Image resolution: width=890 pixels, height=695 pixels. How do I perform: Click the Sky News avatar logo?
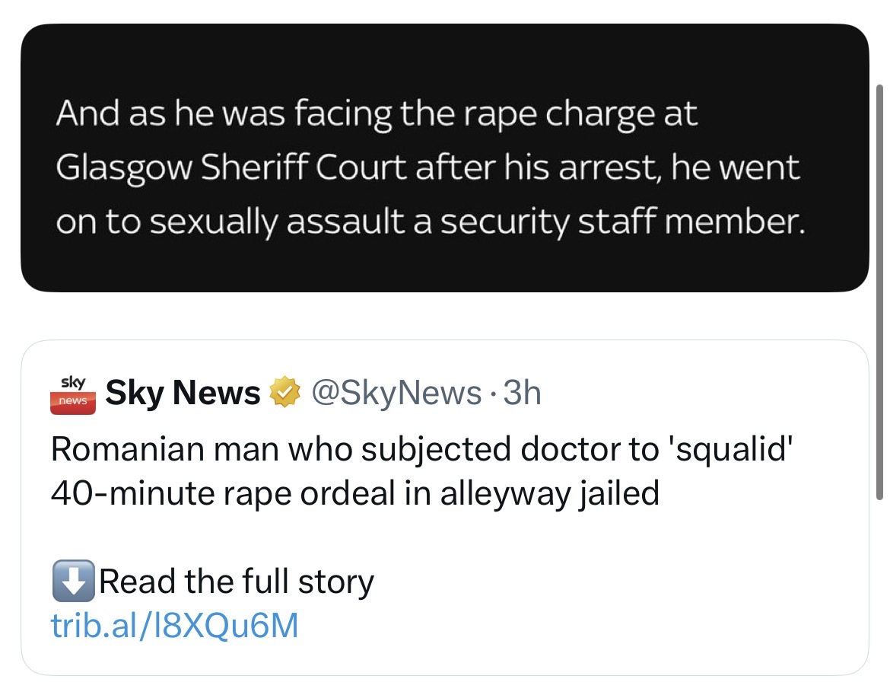73,393
